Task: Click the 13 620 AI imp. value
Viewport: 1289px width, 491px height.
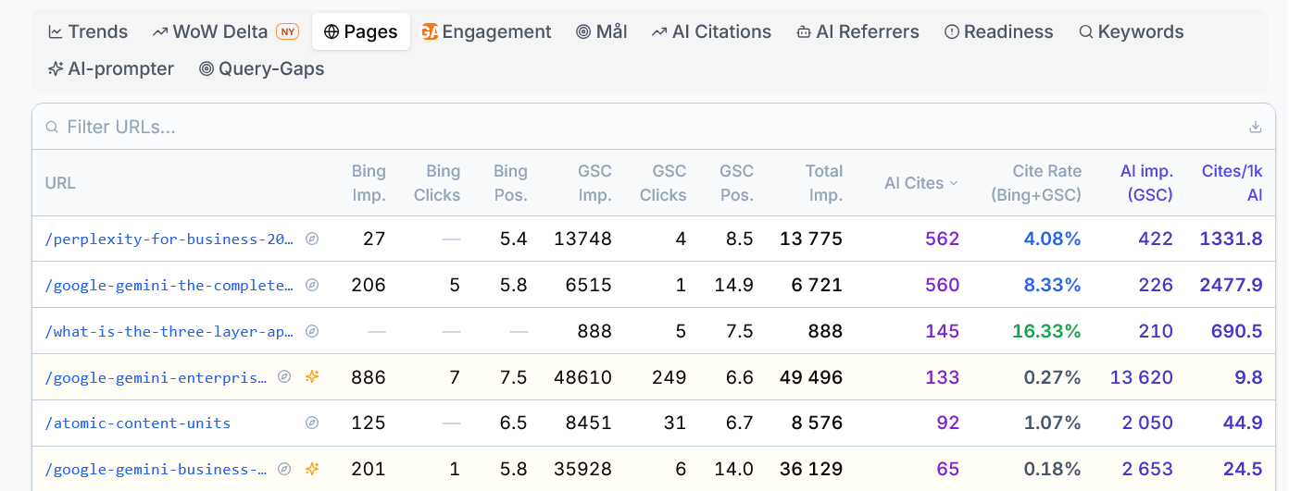Action: [x=1142, y=377]
